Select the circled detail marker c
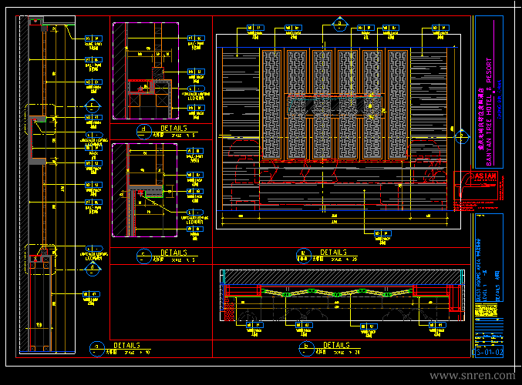Screen dimensions: 522x385 144,256
